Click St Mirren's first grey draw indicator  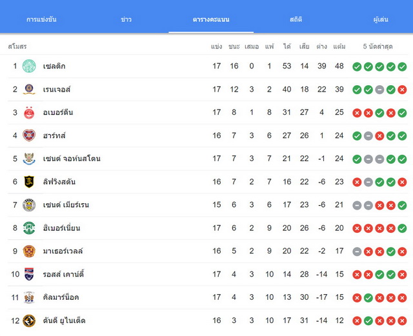(357, 205)
